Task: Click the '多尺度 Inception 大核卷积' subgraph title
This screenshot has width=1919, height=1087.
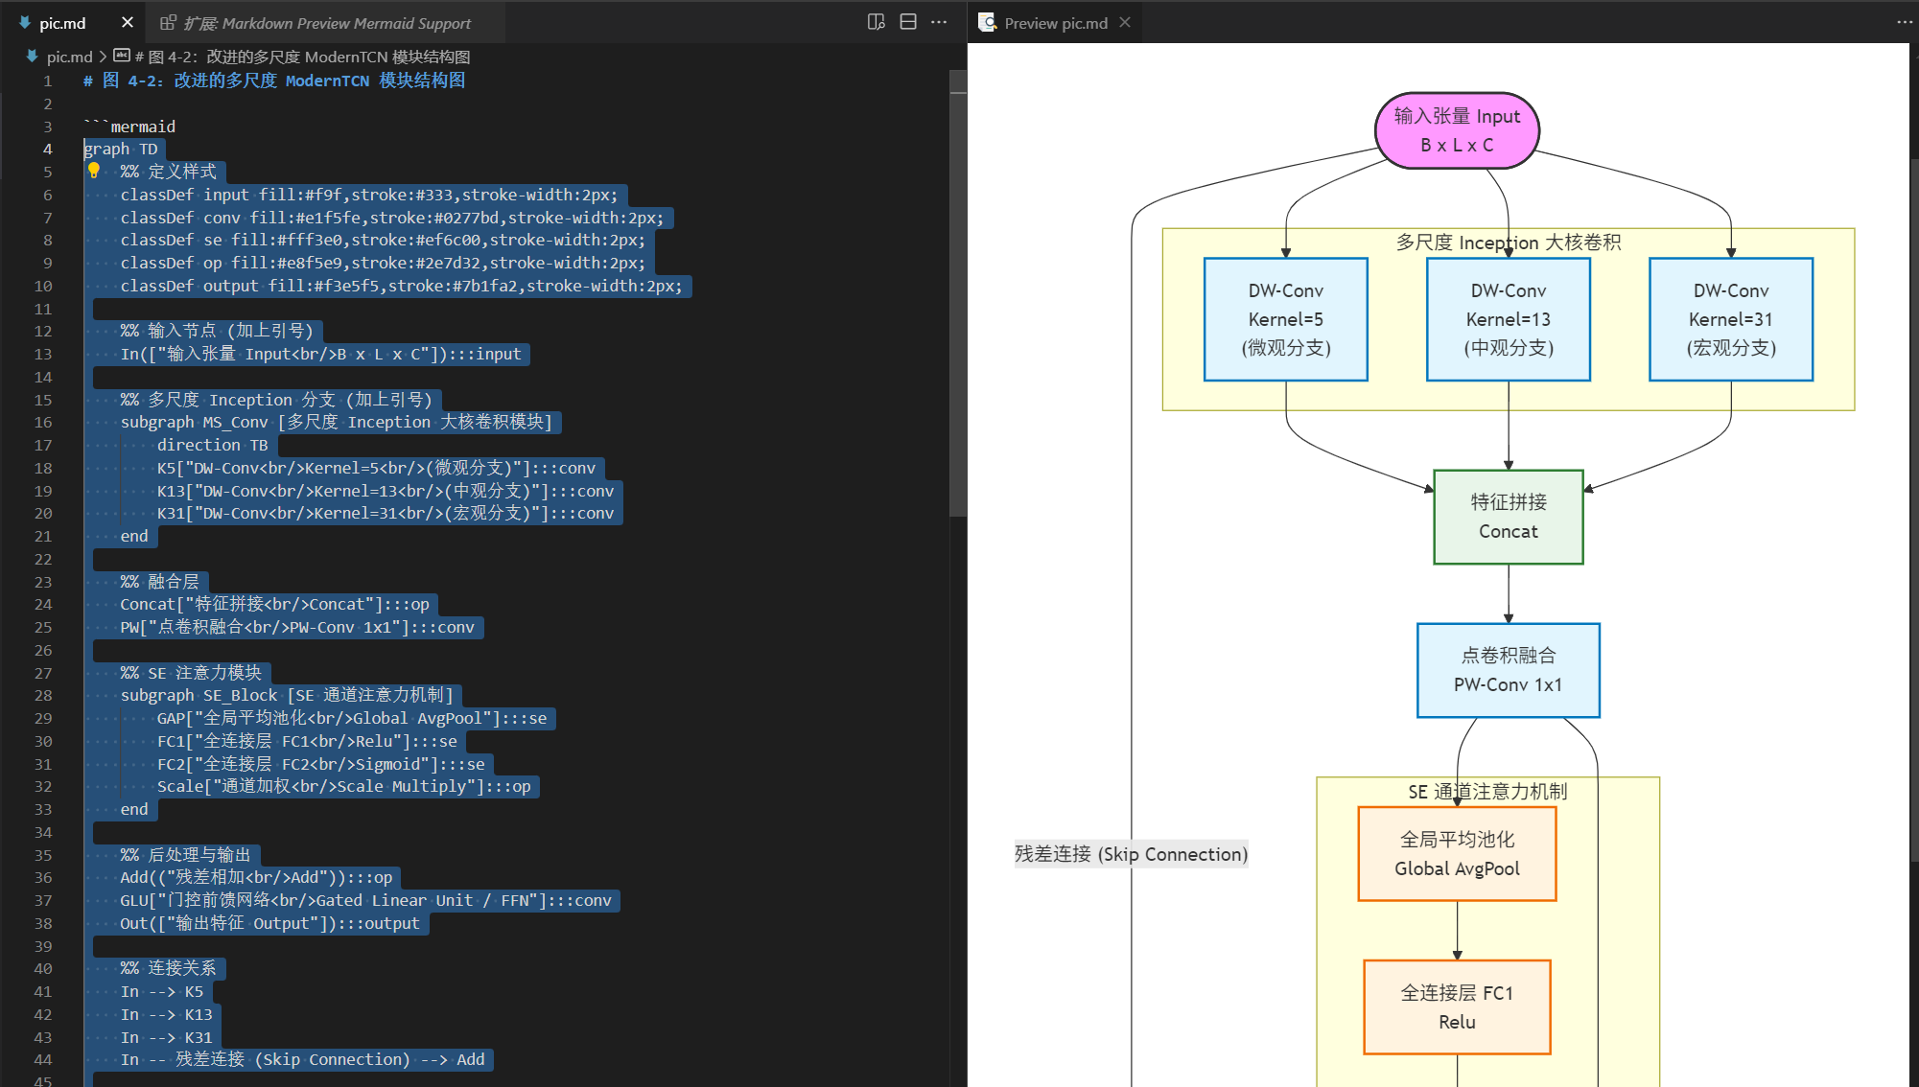Action: click(x=1508, y=243)
